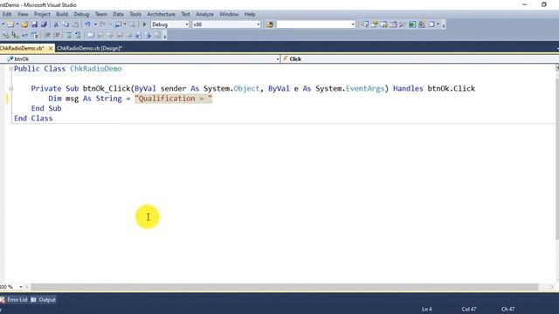Start debugging with the green play icon
The image size is (559, 314).
coord(144,24)
